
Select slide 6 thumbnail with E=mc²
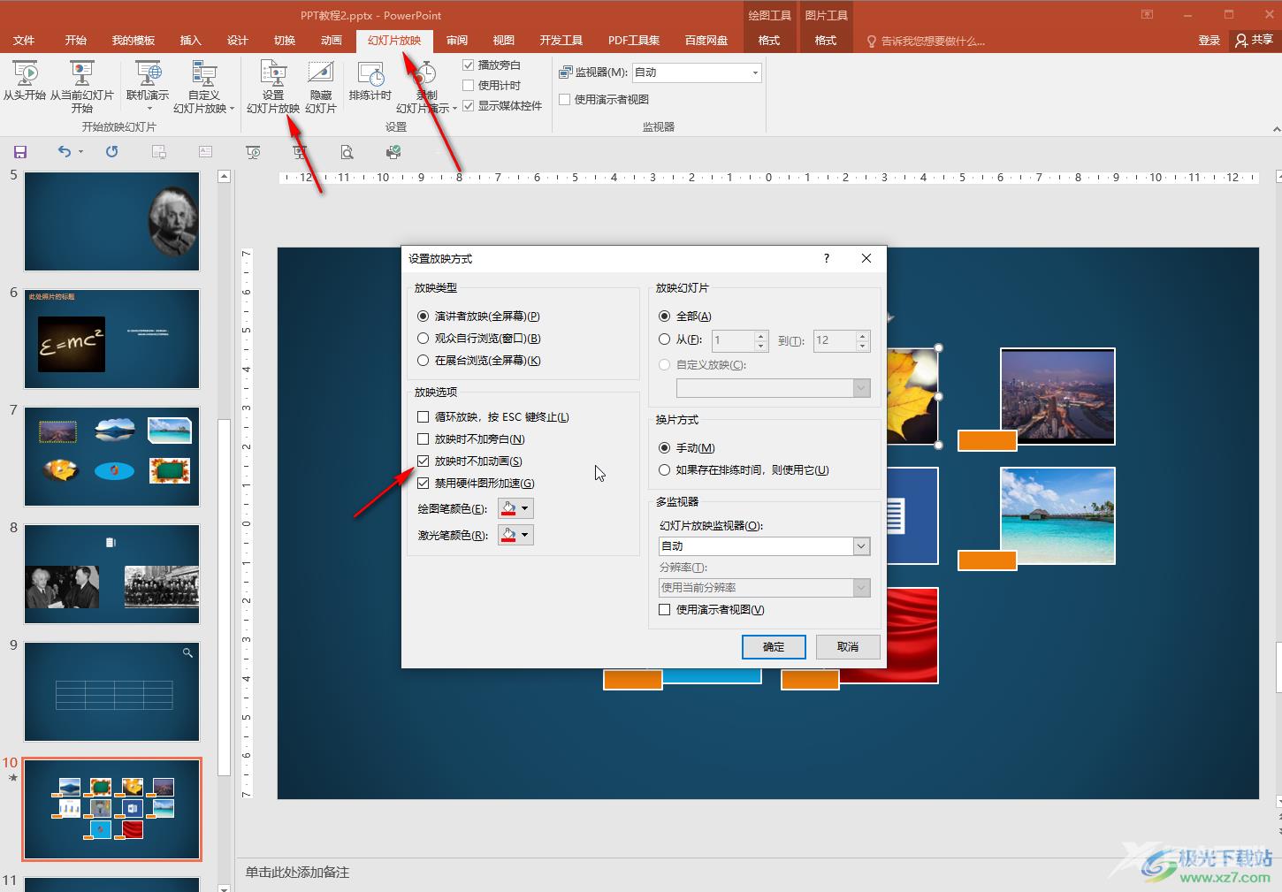tap(112, 339)
